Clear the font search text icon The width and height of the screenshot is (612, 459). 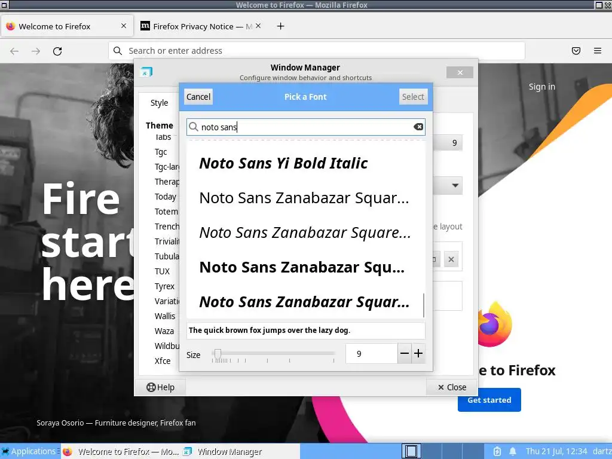[x=418, y=127]
